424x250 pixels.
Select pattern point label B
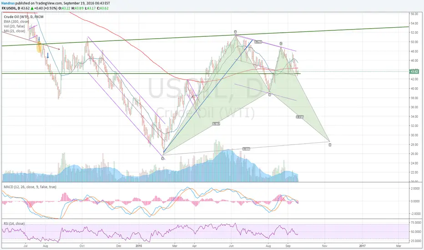pyautogui.click(x=270, y=95)
